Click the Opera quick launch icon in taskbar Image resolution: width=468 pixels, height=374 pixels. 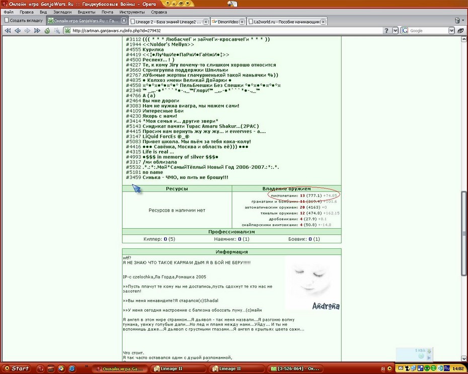coord(41,368)
